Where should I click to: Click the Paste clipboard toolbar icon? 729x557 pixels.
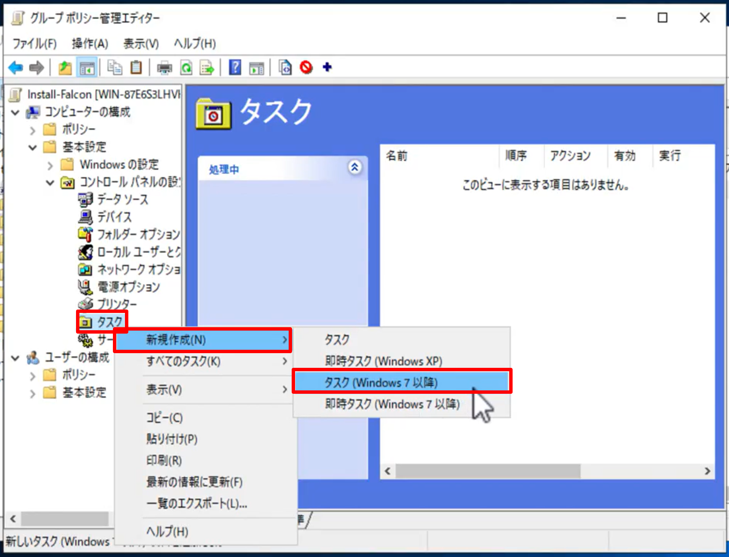[136, 68]
